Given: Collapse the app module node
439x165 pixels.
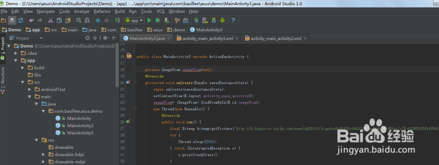Looking at the screenshot, I should click(16, 61).
